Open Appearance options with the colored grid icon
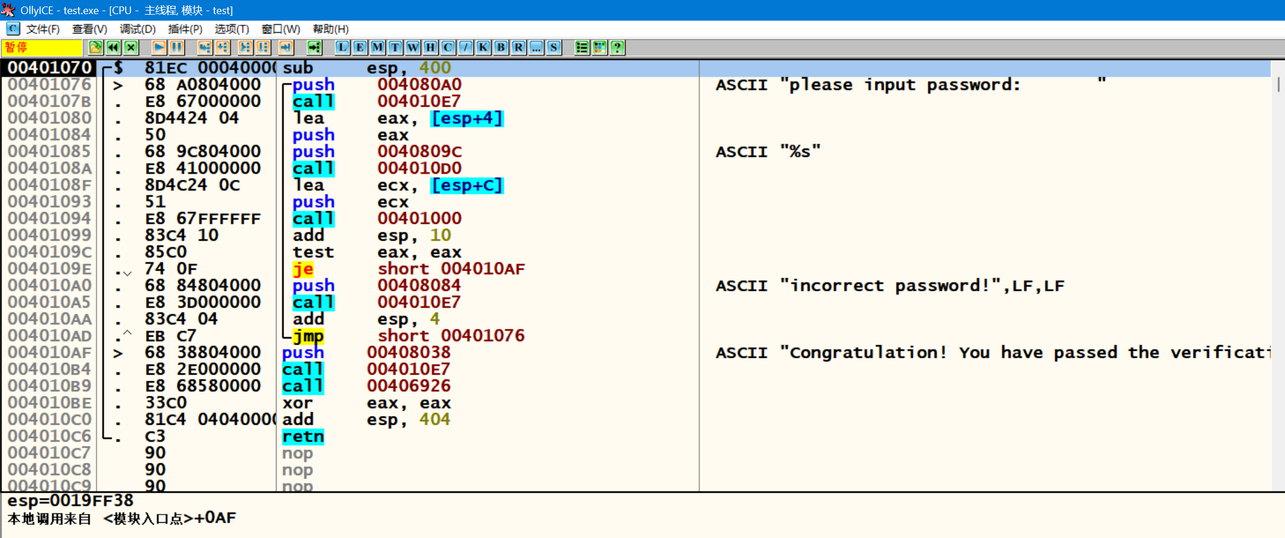The image size is (1285, 538). tap(600, 48)
